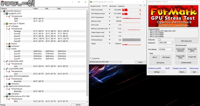The width and height of the screenshot is (200, 106).
Task: Switch to the Graphics Card tab in GPU-Z
Action: (95, 6)
